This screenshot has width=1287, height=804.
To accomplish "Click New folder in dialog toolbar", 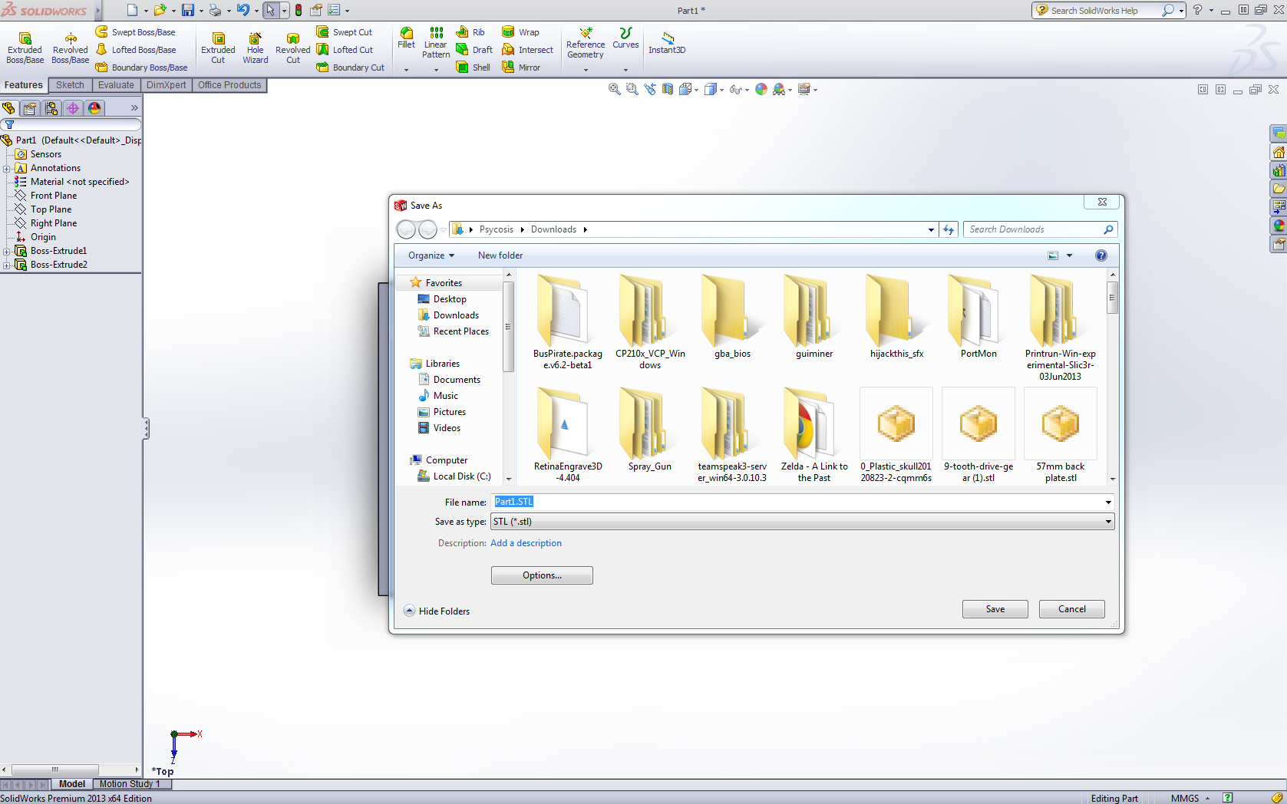I will point(500,255).
